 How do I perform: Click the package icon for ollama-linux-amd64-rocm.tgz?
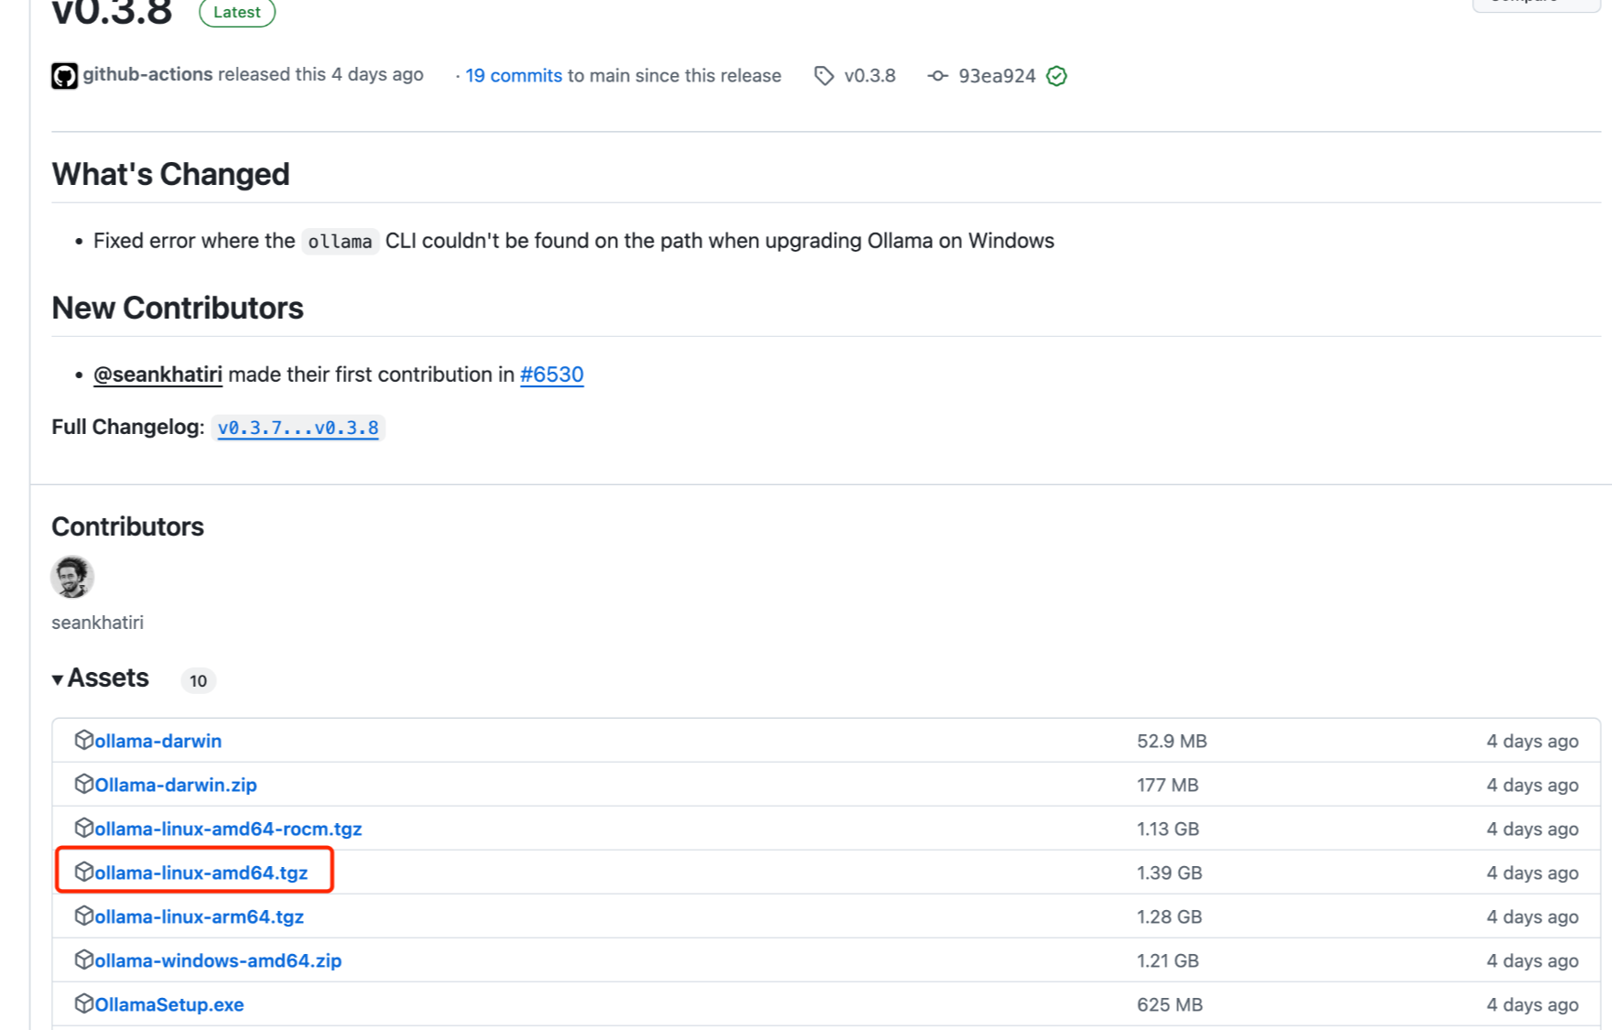click(83, 828)
